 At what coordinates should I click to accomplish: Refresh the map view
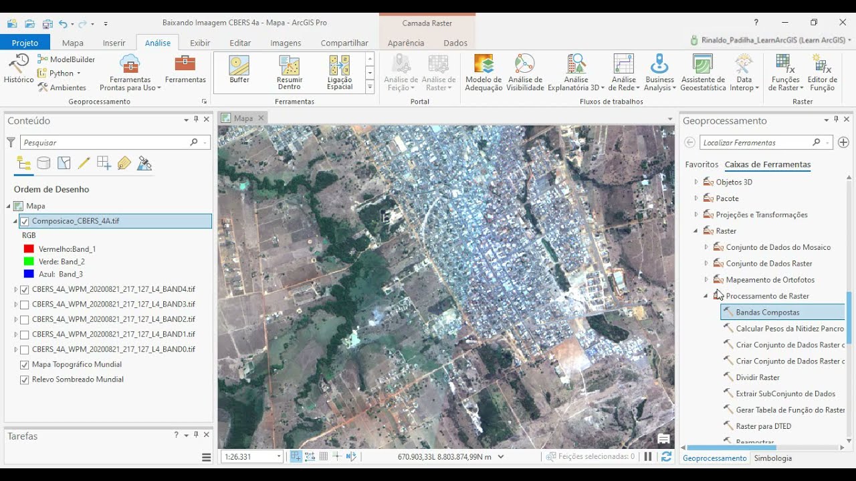pyautogui.click(x=666, y=457)
